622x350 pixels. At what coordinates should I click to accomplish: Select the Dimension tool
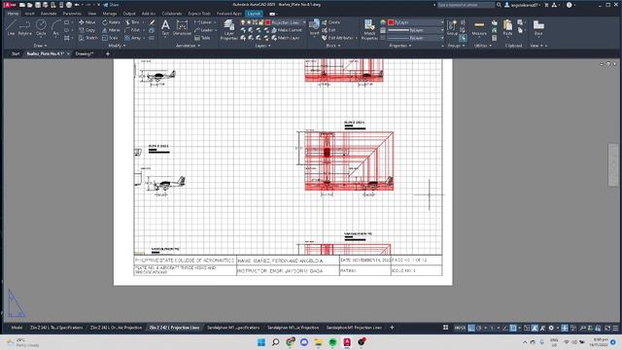click(x=182, y=28)
